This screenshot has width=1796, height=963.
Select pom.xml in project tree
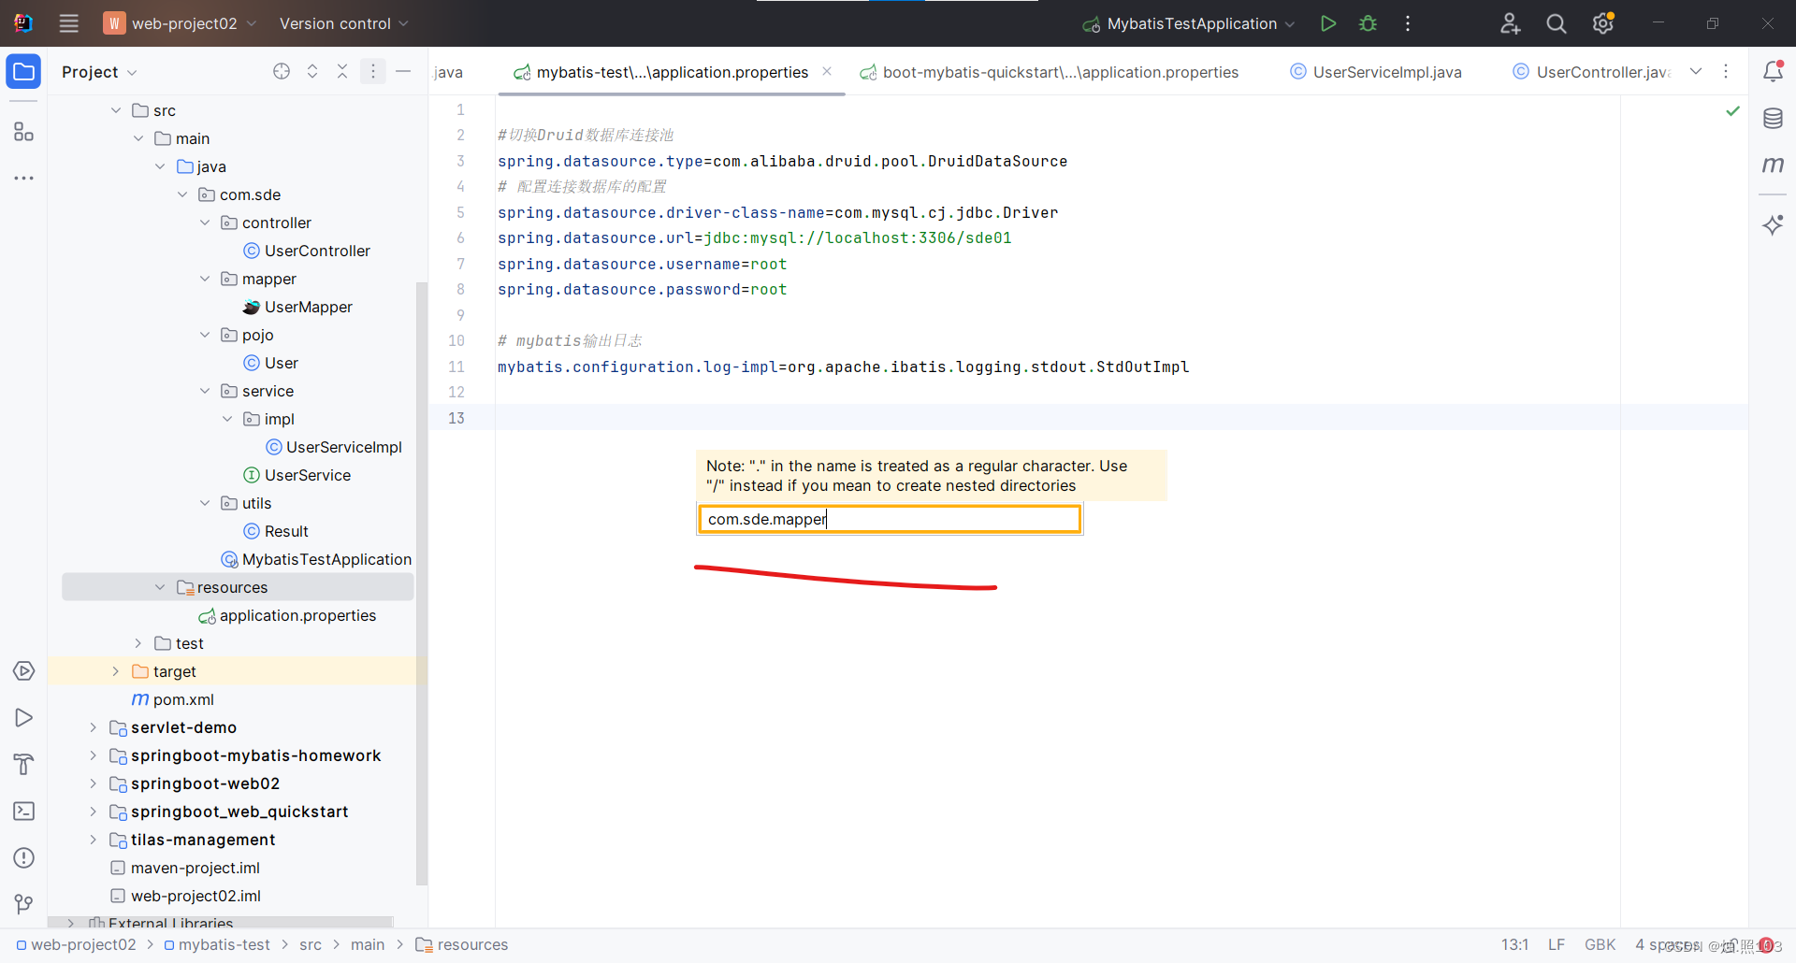pyautogui.click(x=173, y=699)
